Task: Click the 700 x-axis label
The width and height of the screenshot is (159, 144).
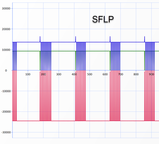Action: [120, 74]
